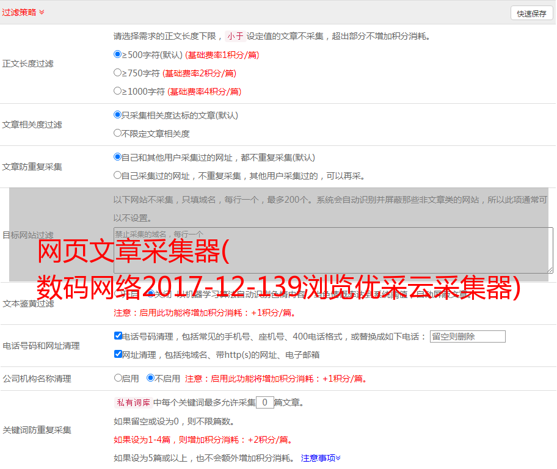This screenshot has height=469, width=557.
Task: Click the red 注意 warning in 文本鉴黄过滤 row
Action: click(205, 313)
